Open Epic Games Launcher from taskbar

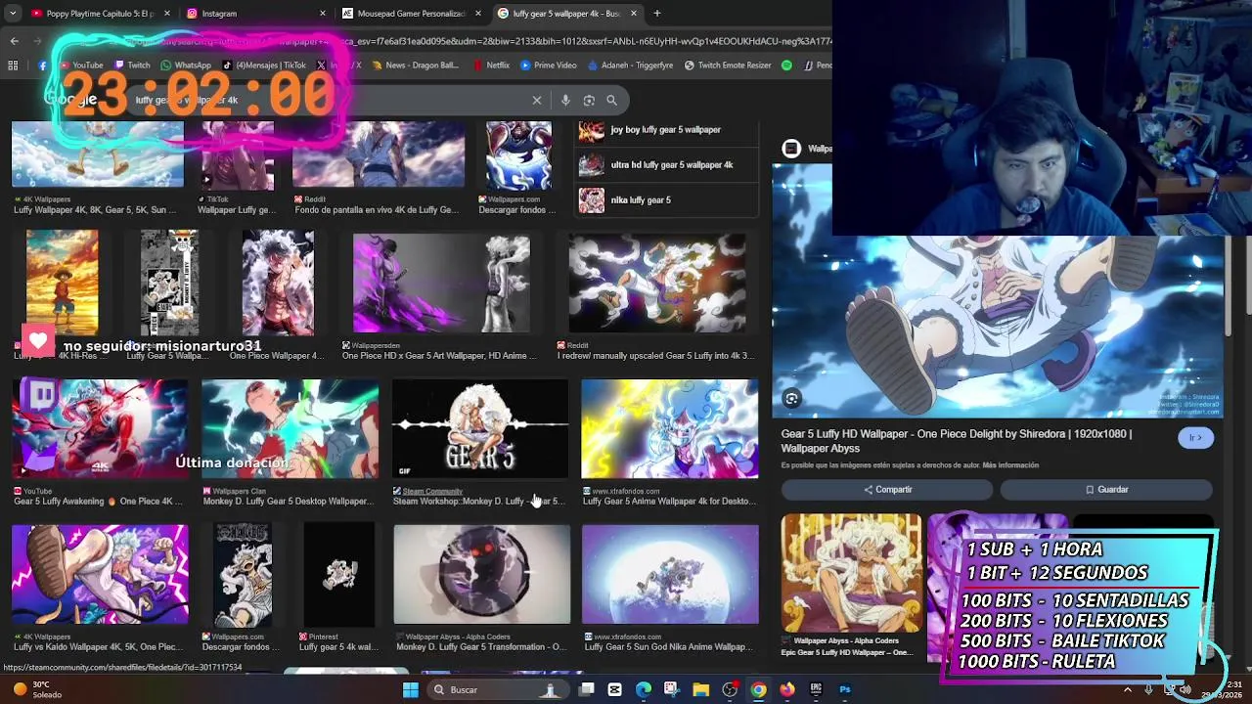coord(816,689)
